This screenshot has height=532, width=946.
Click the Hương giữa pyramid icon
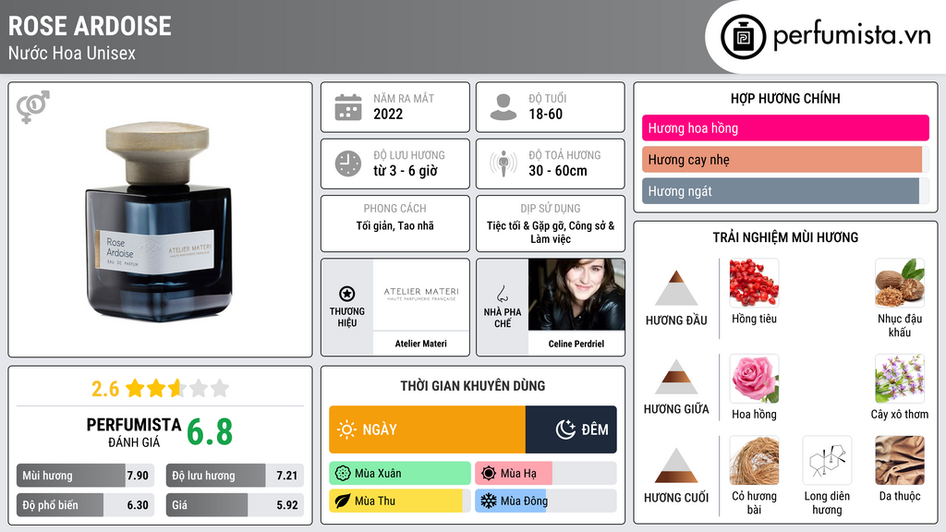[676, 377]
